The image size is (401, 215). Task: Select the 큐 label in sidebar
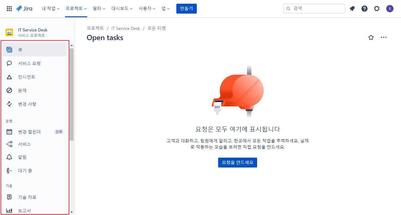point(20,50)
